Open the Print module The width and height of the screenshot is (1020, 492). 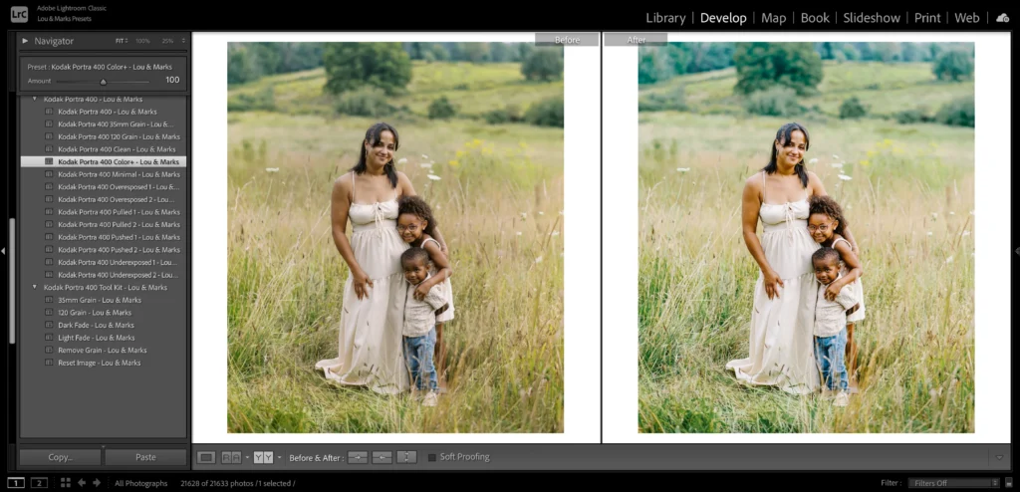point(927,18)
